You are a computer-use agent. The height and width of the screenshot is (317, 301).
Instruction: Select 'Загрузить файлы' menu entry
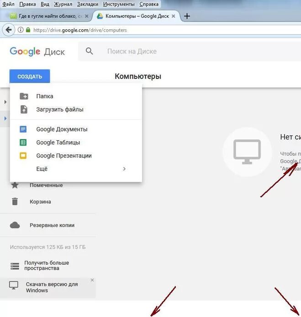click(x=76, y=109)
